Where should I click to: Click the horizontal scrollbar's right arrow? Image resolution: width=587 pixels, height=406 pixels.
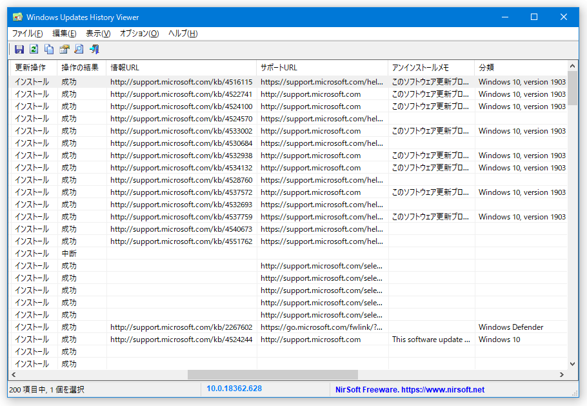(x=562, y=374)
